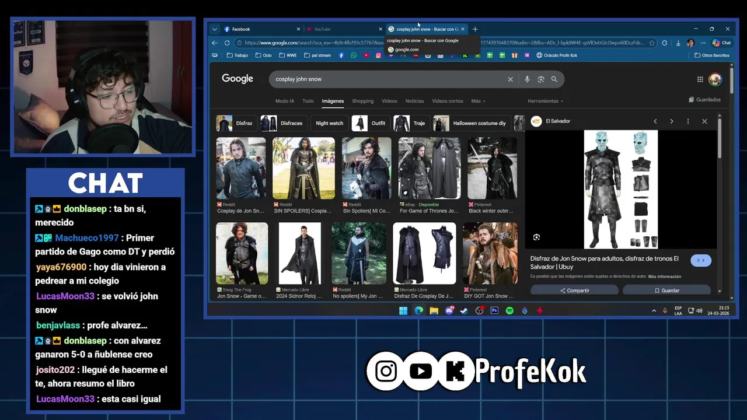The width and height of the screenshot is (747, 420).
Task: Select the Halloween costume diy chip
Action: point(472,123)
